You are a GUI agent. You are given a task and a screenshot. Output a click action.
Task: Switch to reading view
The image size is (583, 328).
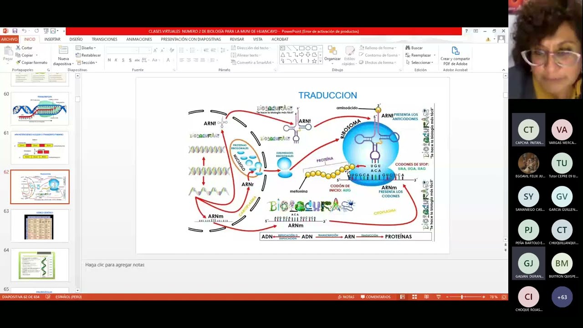click(x=426, y=297)
